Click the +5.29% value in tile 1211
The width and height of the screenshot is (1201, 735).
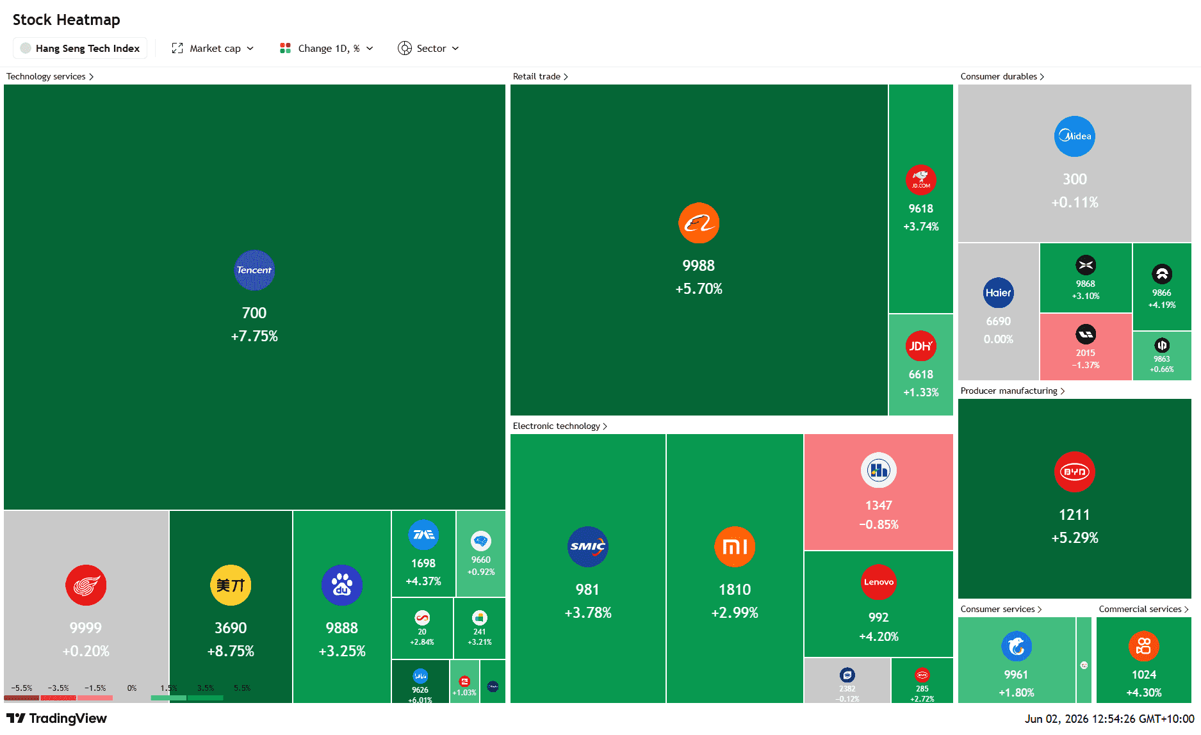tap(1075, 538)
